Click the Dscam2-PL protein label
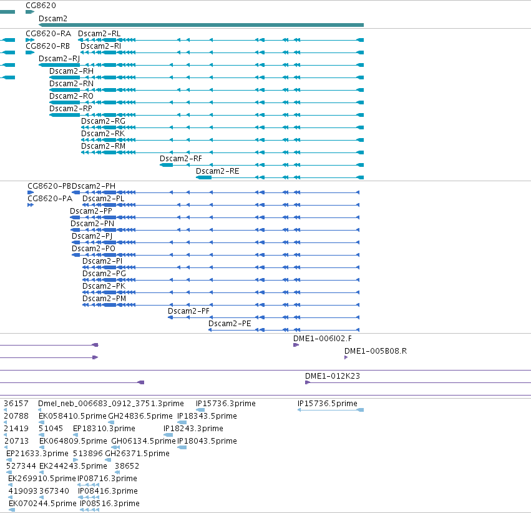This screenshot has width=531, height=513. pyautogui.click(x=104, y=199)
